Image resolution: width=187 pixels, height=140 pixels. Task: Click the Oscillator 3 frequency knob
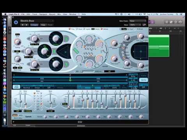pyautogui.click(x=35, y=64)
